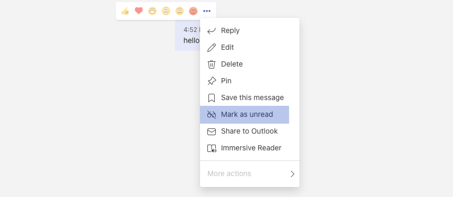This screenshot has height=197, width=453.
Task: Select the sad face reaction
Action: pyautogui.click(x=180, y=11)
